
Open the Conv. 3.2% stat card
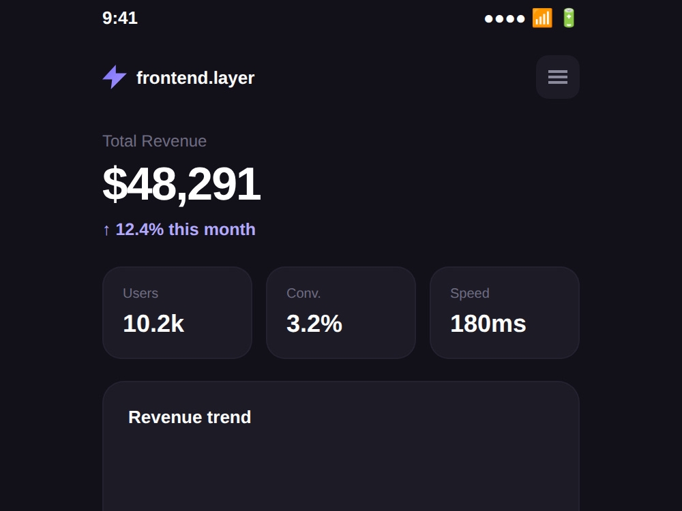pyautogui.click(x=341, y=313)
